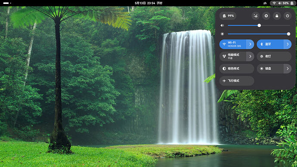Image resolution: width=297 pixels, height=167 pixels.
Task: Toggle 性能模式 power mode
Action: coord(233,57)
